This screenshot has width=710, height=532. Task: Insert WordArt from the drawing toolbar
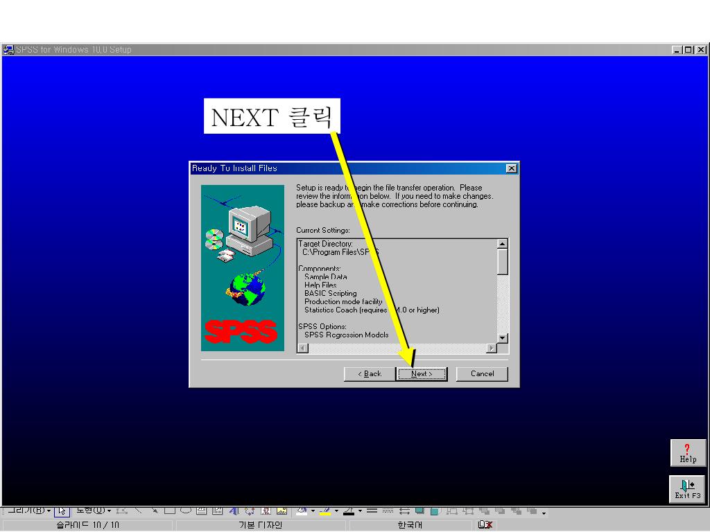click(234, 511)
